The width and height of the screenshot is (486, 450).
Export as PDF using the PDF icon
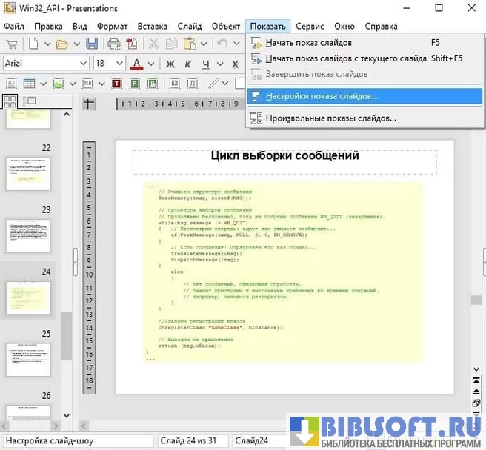pos(132,44)
